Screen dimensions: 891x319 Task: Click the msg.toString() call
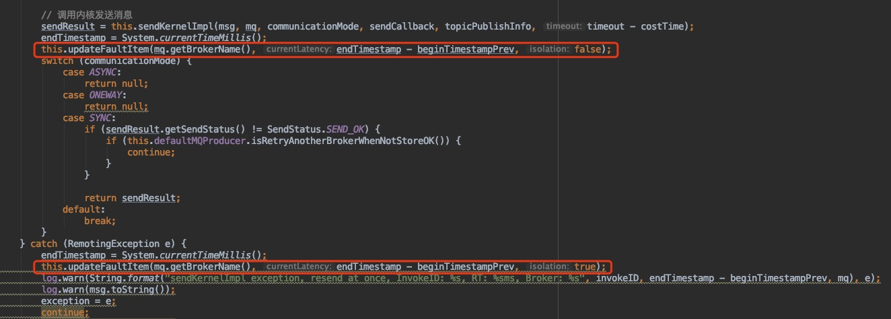[127, 289]
